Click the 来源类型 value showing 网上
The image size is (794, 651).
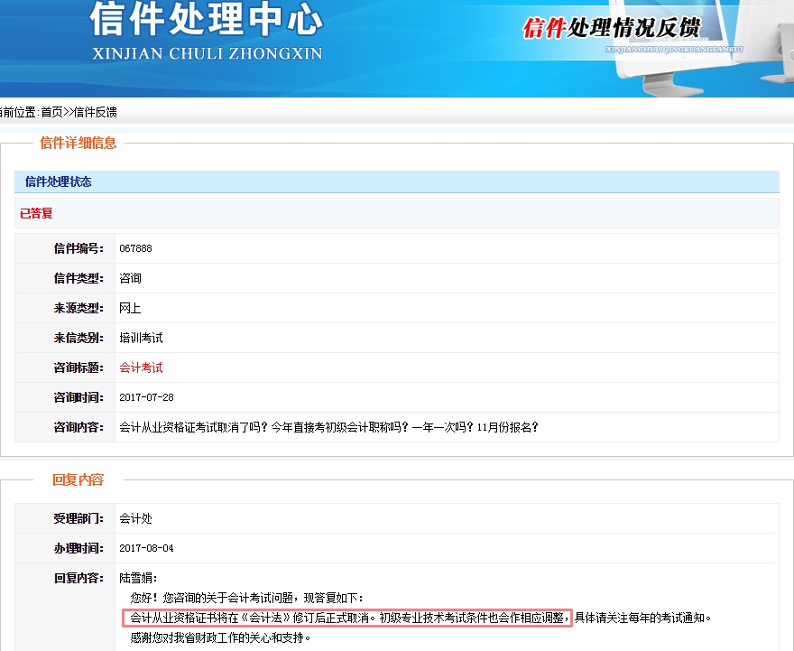pyautogui.click(x=129, y=307)
